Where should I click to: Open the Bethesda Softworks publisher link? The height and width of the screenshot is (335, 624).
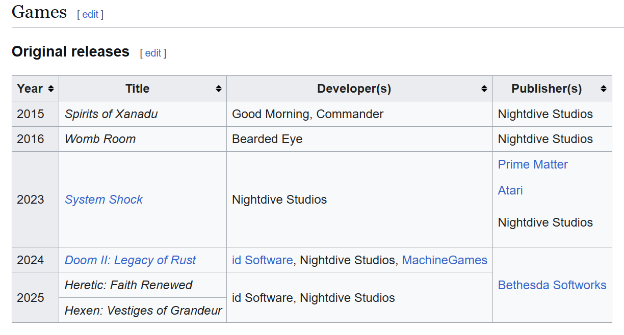coord(552,285)
